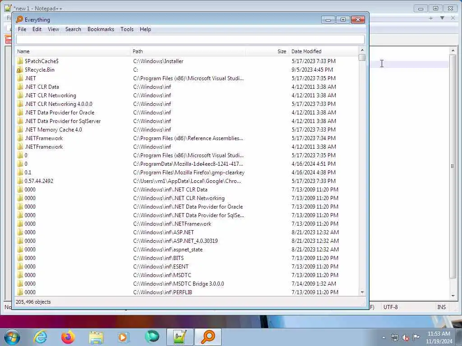The height and width of the screenshot is (346, 462).
Task: Click the Notepad++ title bar icon
Action: 8,8
